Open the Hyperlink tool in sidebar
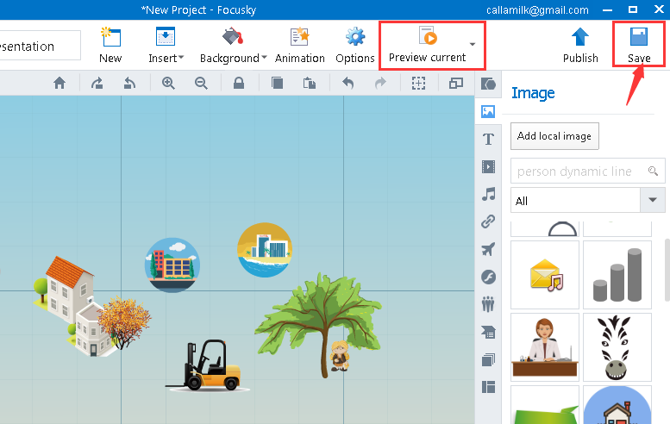Screen dimensions: 670x424 coord(488,221)
